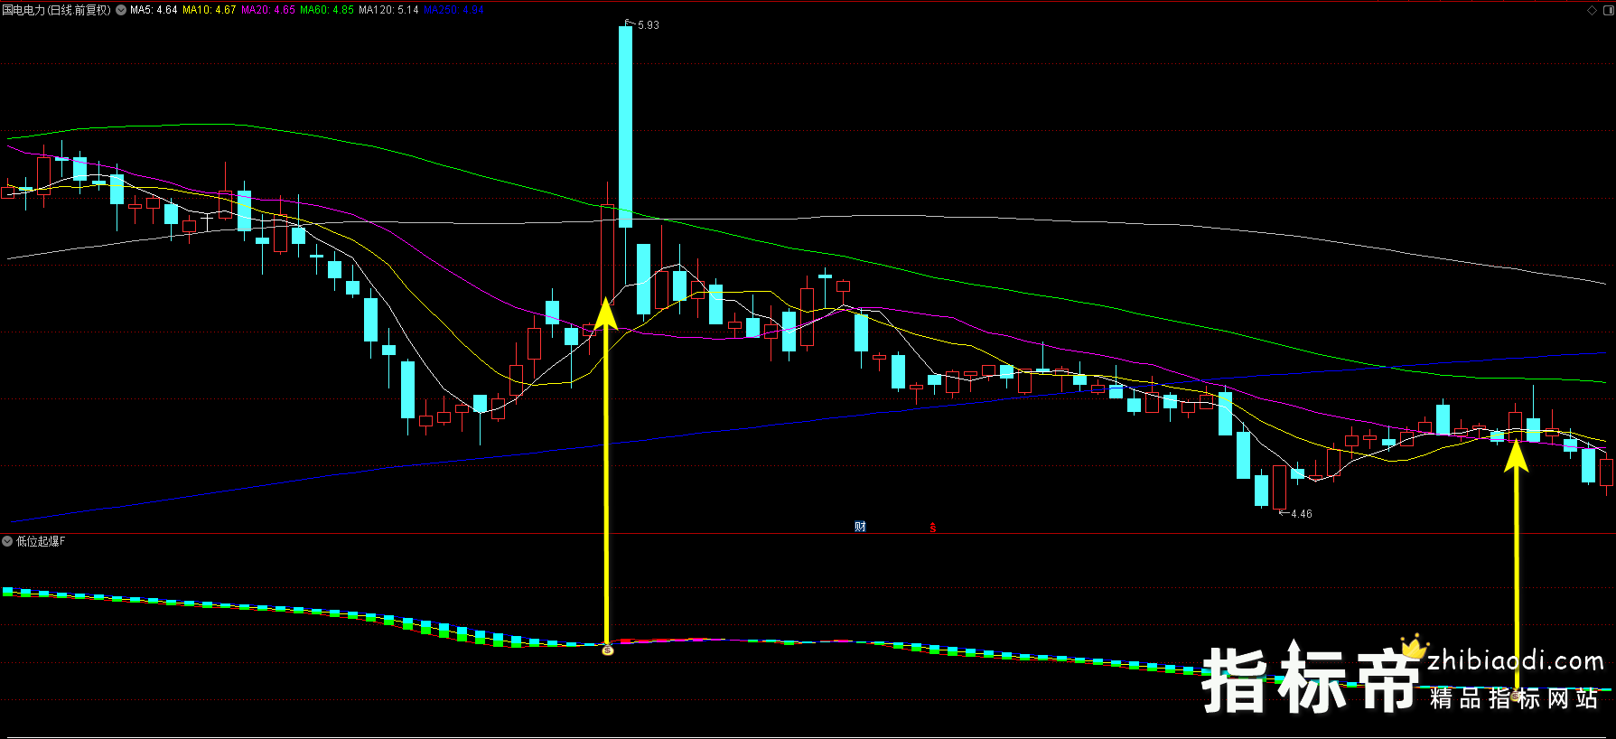Click the diamond icon at chart top right
Viewport: 1616px width, 739px height.
click(1592, 10)
